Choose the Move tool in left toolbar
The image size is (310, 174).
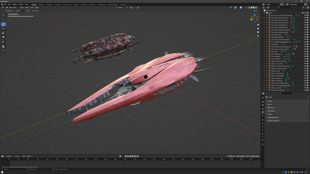pos(3,24)
